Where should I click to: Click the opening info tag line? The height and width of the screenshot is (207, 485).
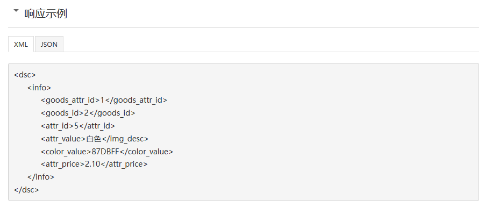39,88
